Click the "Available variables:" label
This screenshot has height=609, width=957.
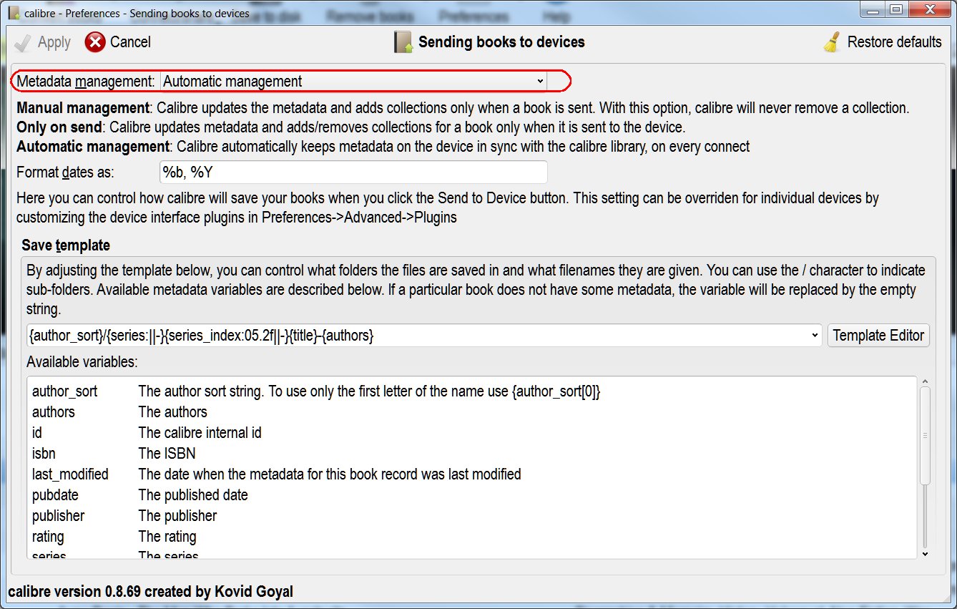click(81, 362)
